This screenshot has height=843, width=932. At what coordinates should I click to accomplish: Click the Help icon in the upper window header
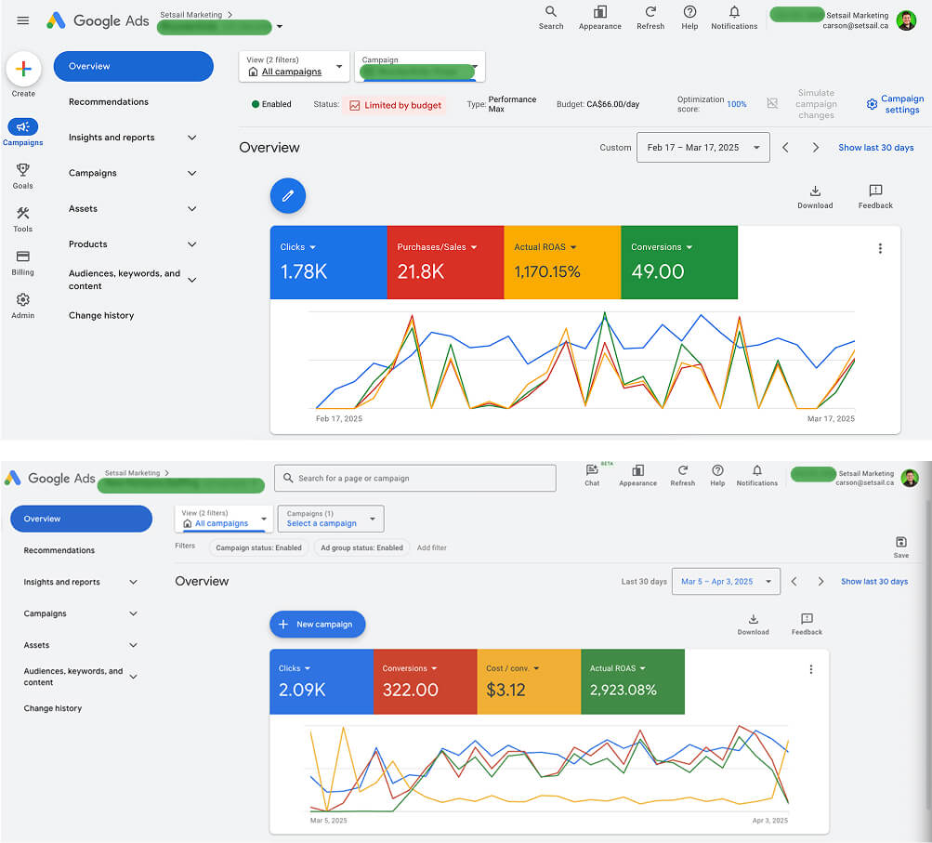pos(689,12)
